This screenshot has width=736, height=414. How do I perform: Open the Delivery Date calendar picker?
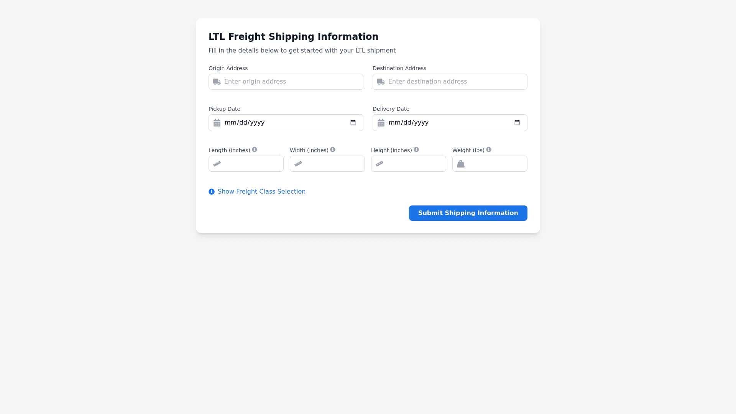coord(517,123)
